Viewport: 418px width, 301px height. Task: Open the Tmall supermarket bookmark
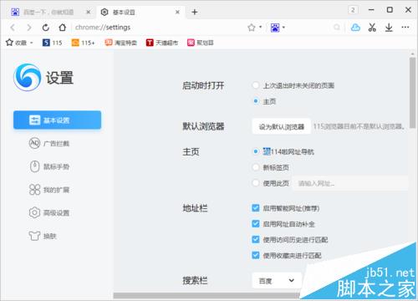click(162, 43)
